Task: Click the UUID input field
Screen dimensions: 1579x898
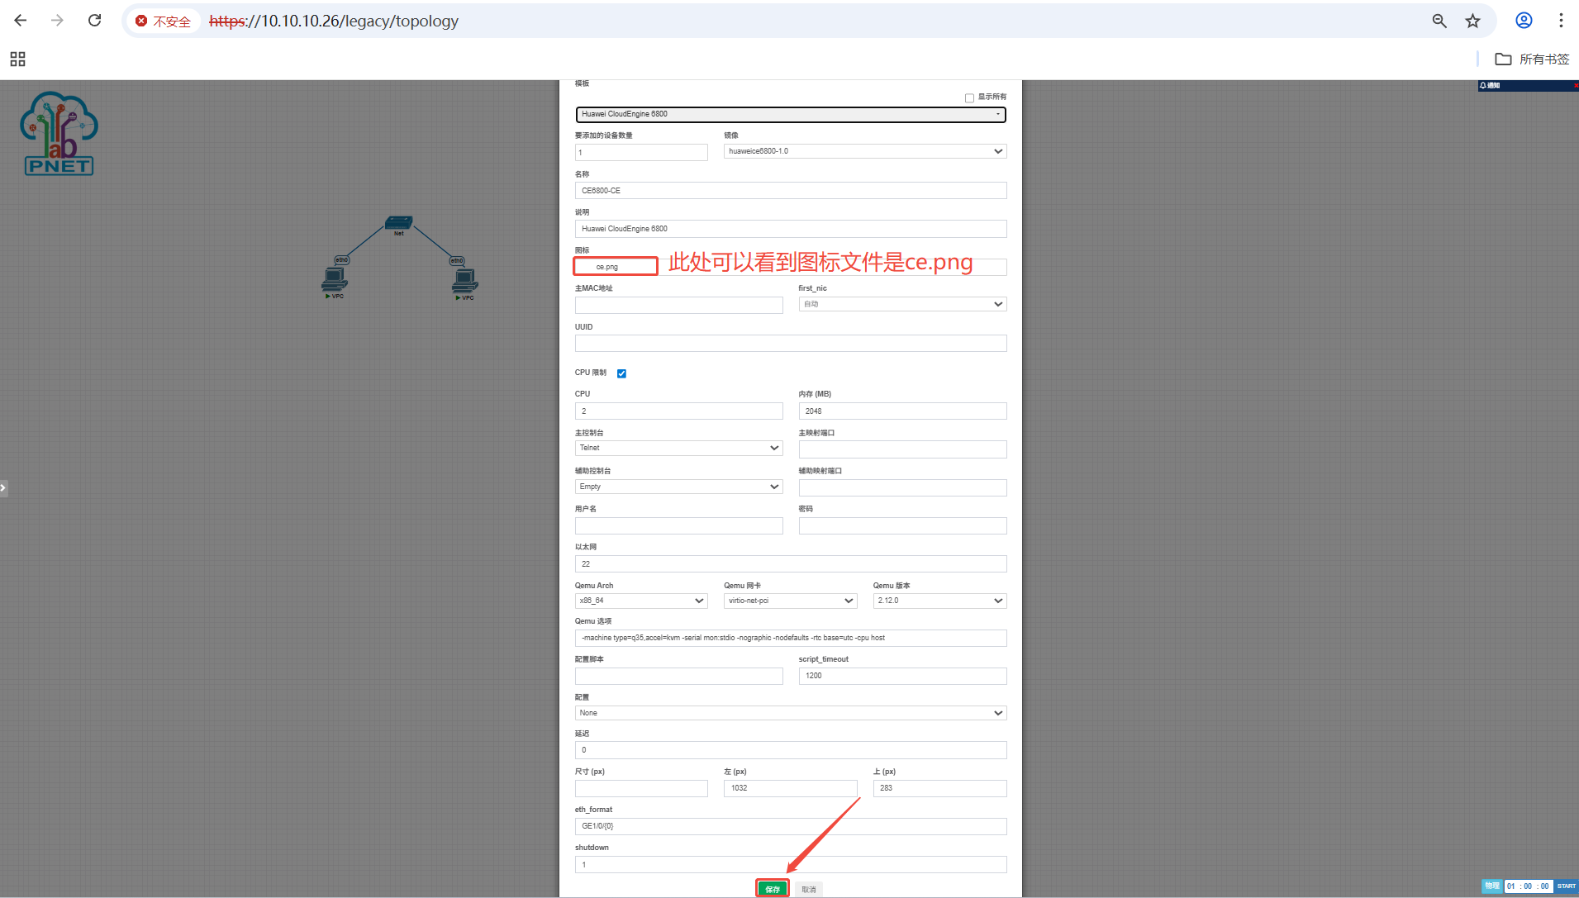Action: click(791, 344)
